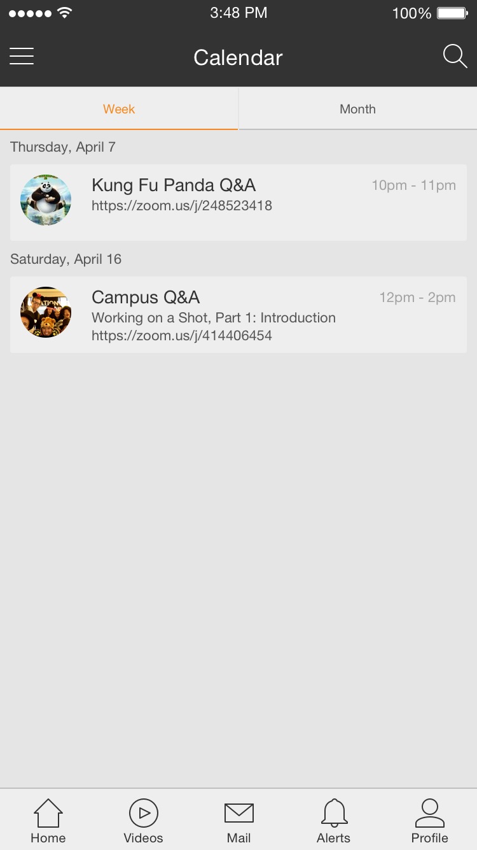The width and height of the screenshot is (477, 850).
Task: Select the 10pm - 11pm time label
Action: pos(414,185)
